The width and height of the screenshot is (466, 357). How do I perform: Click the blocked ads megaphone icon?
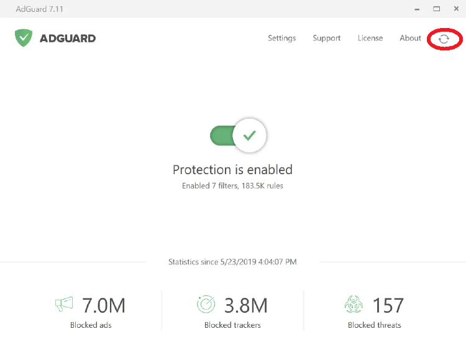64,304
